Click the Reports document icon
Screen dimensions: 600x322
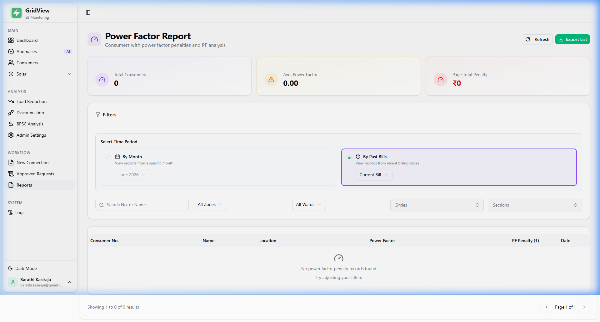point(11,185)
